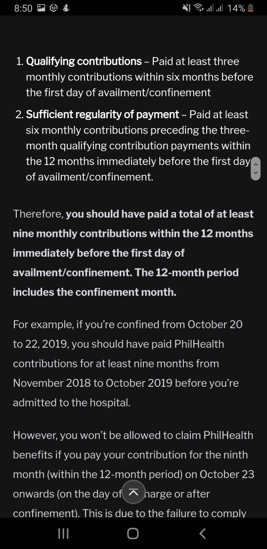This screenshot has height=549, width=267.
Task: Tap the "includes the confinement month" line
Action: click(94, 292)
